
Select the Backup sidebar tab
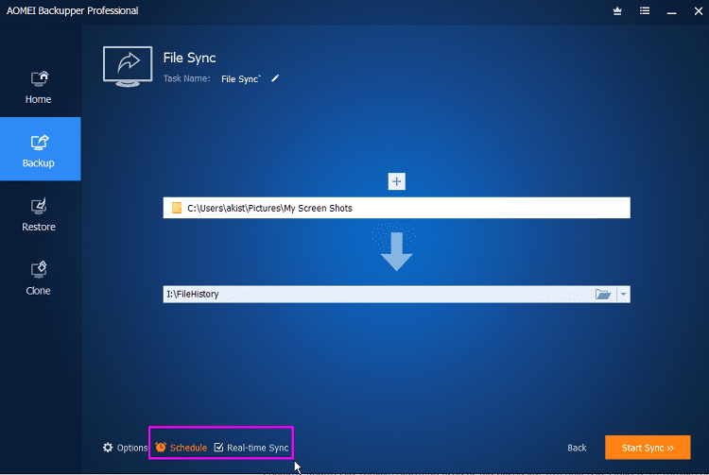[x=41, y=149]
